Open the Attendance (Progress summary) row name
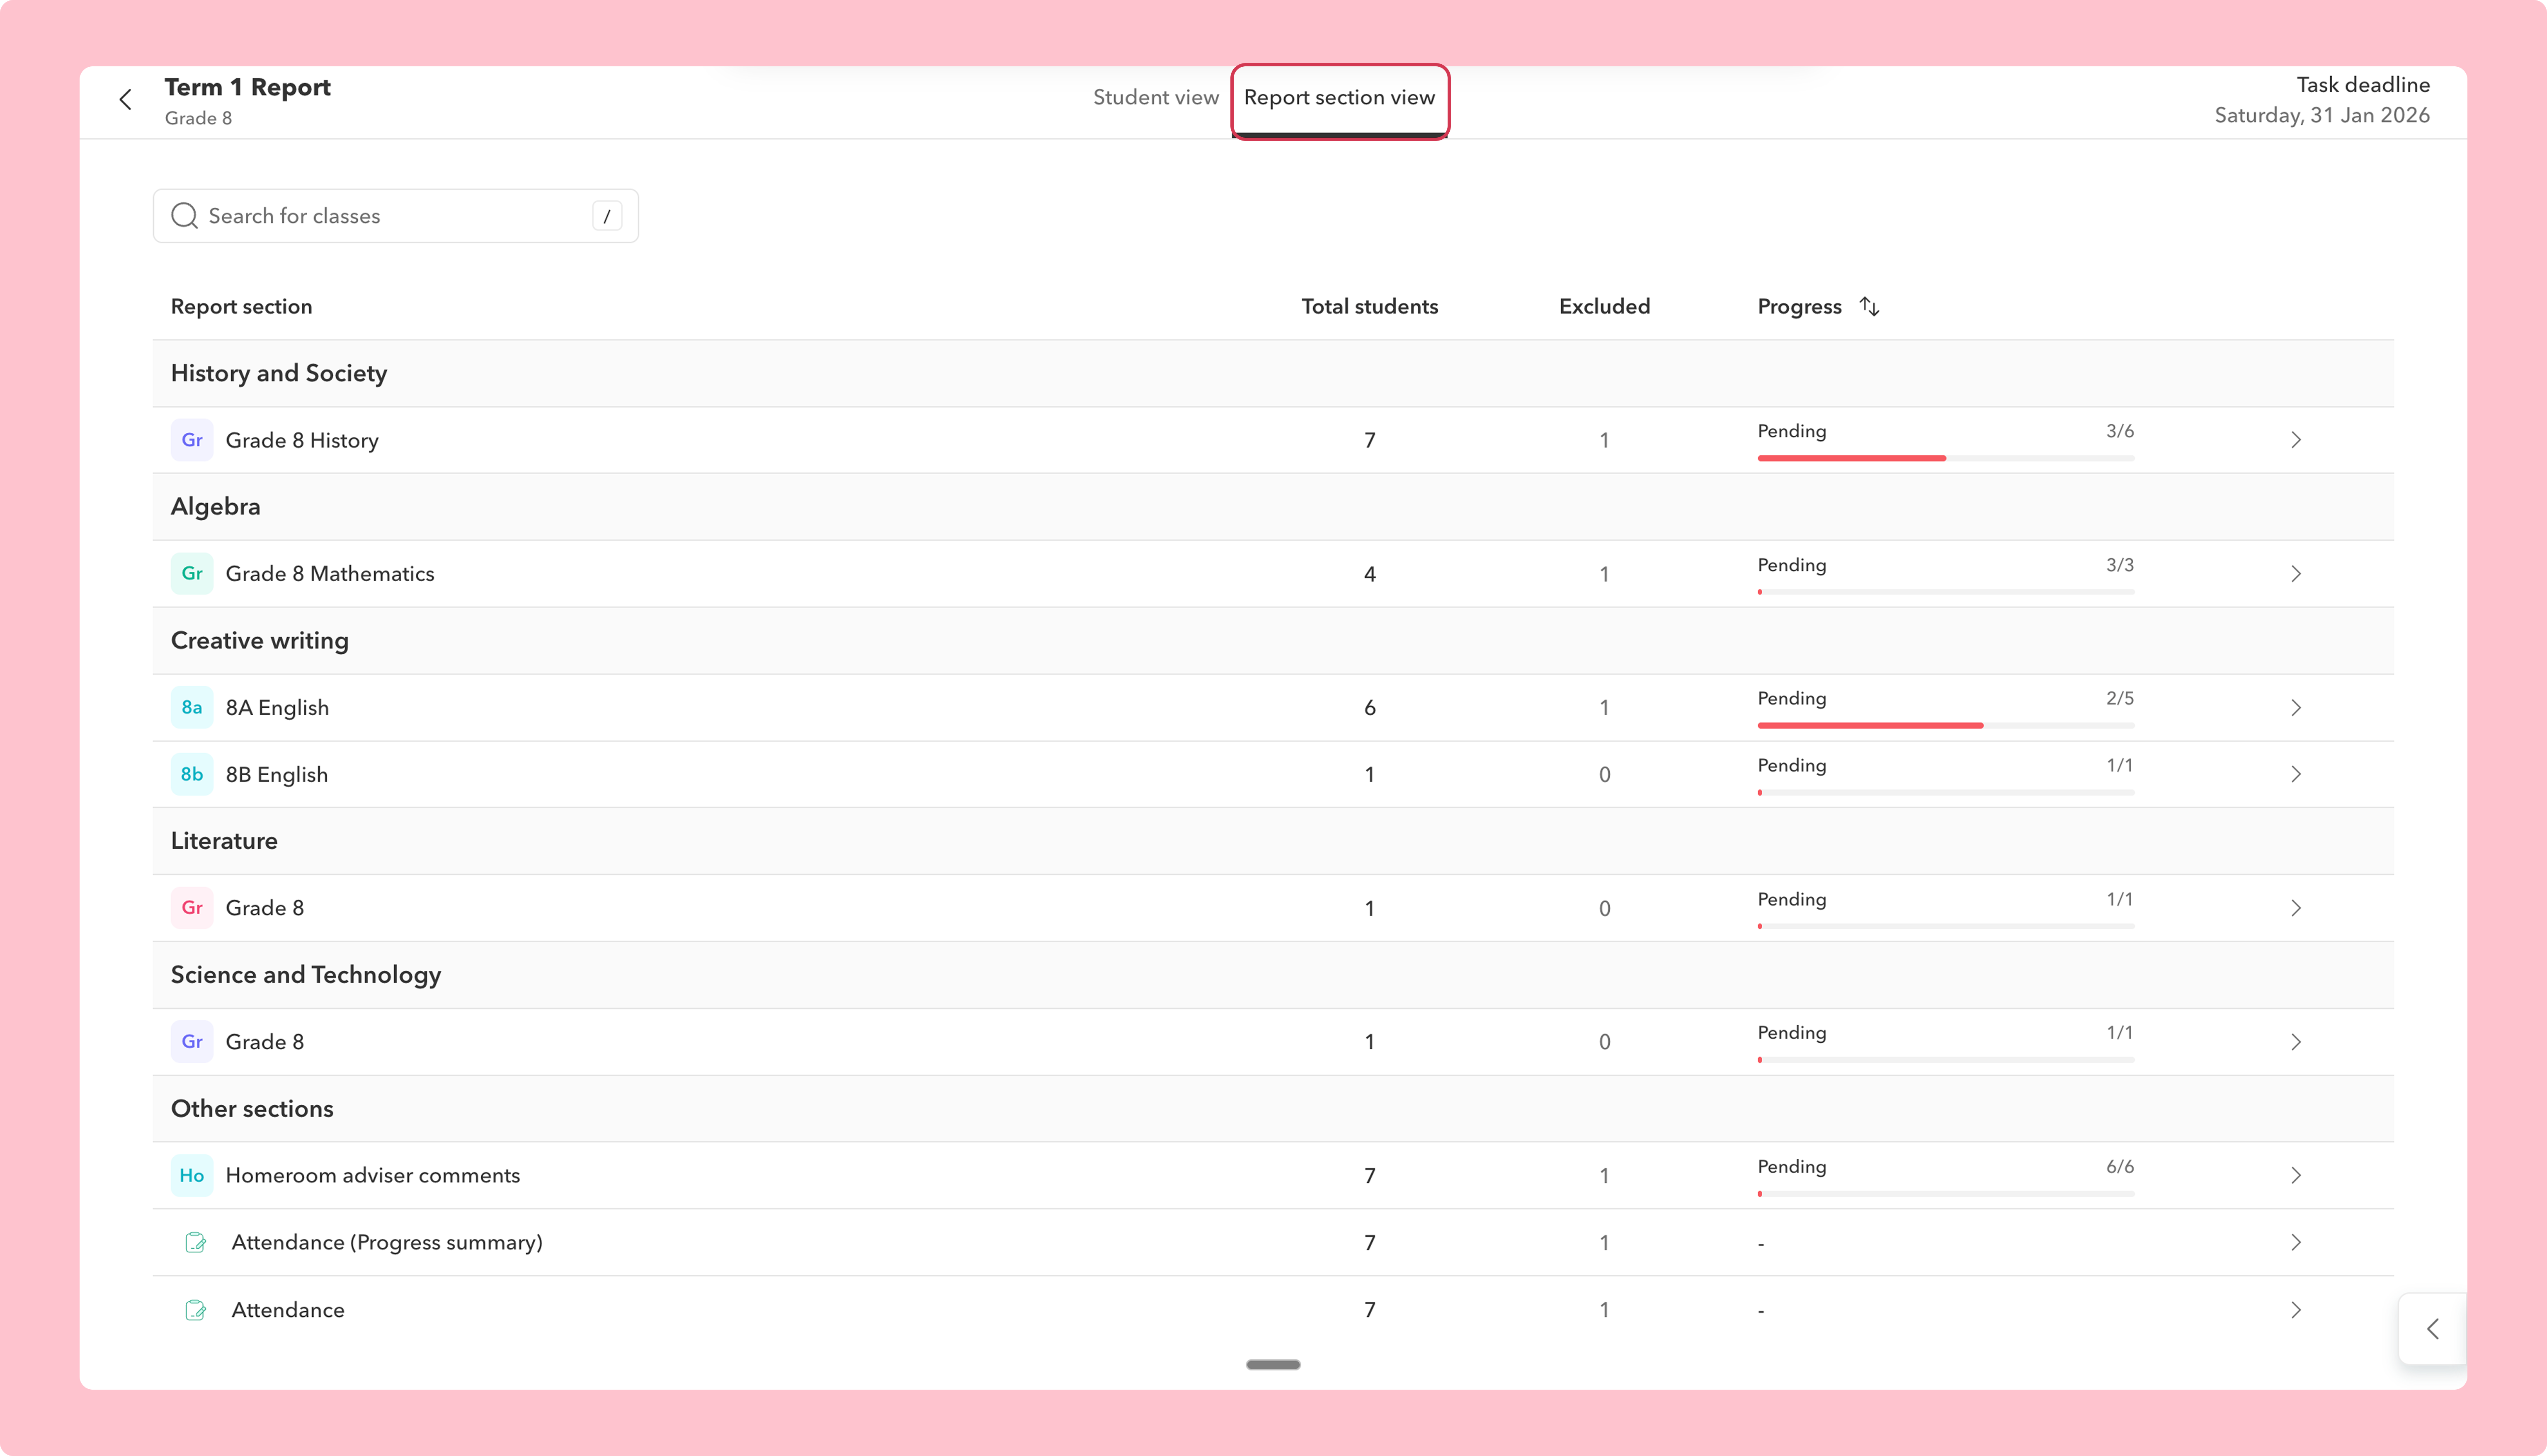 387,1243
